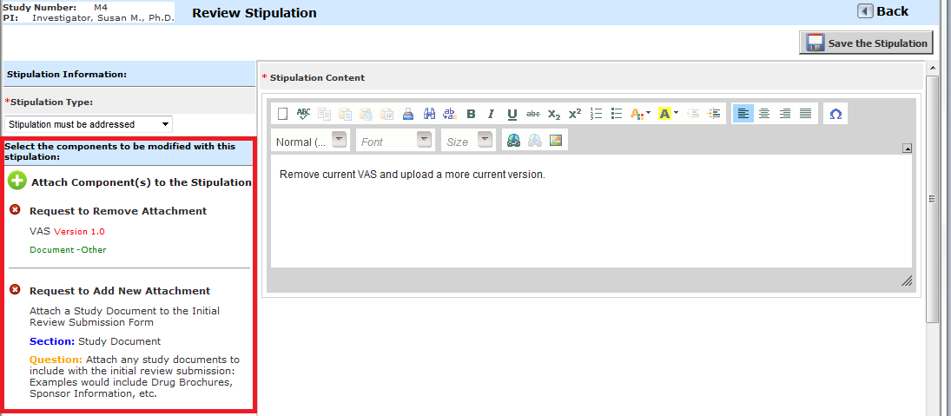Decrease indent in editor
Screen dimensions: 951x416
pyautogui.click(x=693, y=114)
